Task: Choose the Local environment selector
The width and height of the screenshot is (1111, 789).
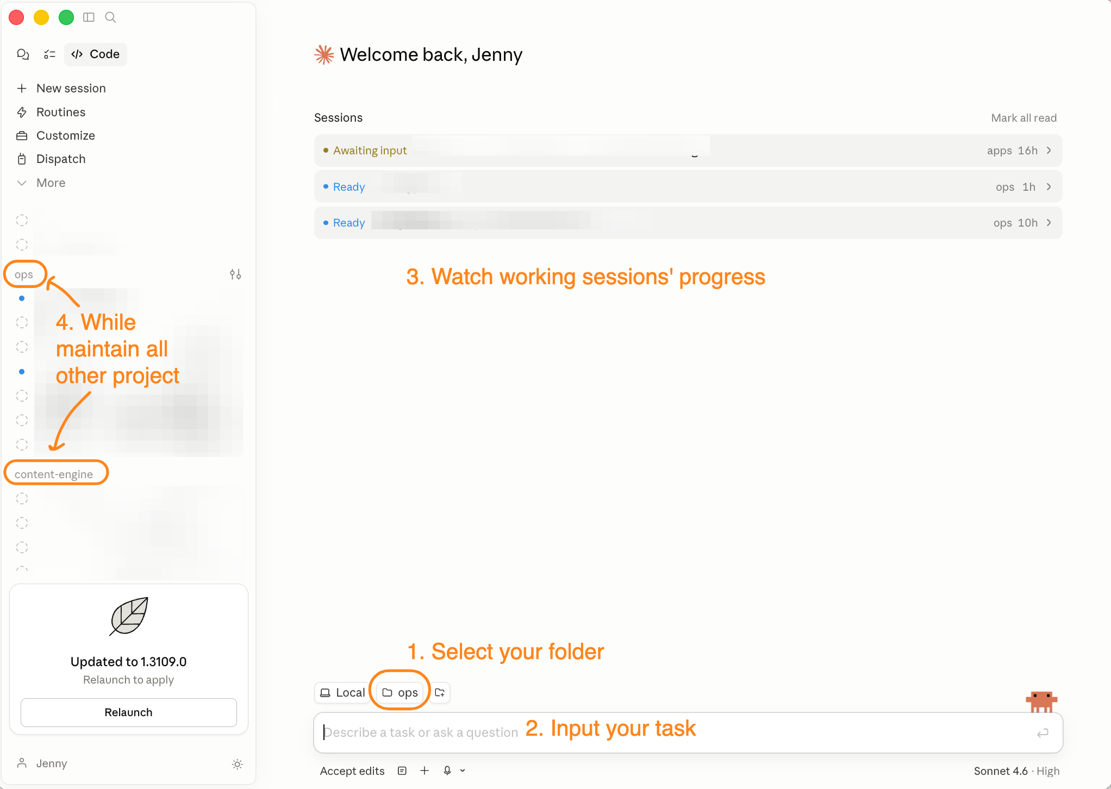Action: pos(342,692)
